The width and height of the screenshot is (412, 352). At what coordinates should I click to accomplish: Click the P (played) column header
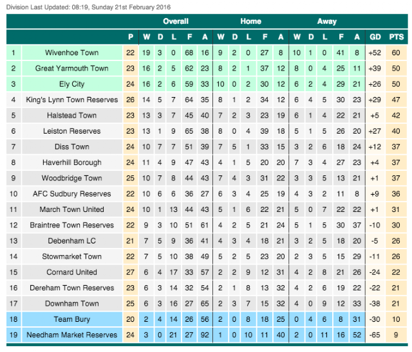pos(131,37)
